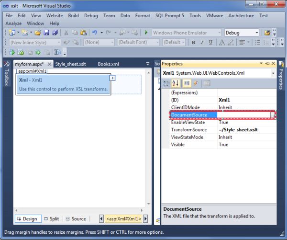
Task: Click the Redo arrow icon
Action: [x=109, y=33]
